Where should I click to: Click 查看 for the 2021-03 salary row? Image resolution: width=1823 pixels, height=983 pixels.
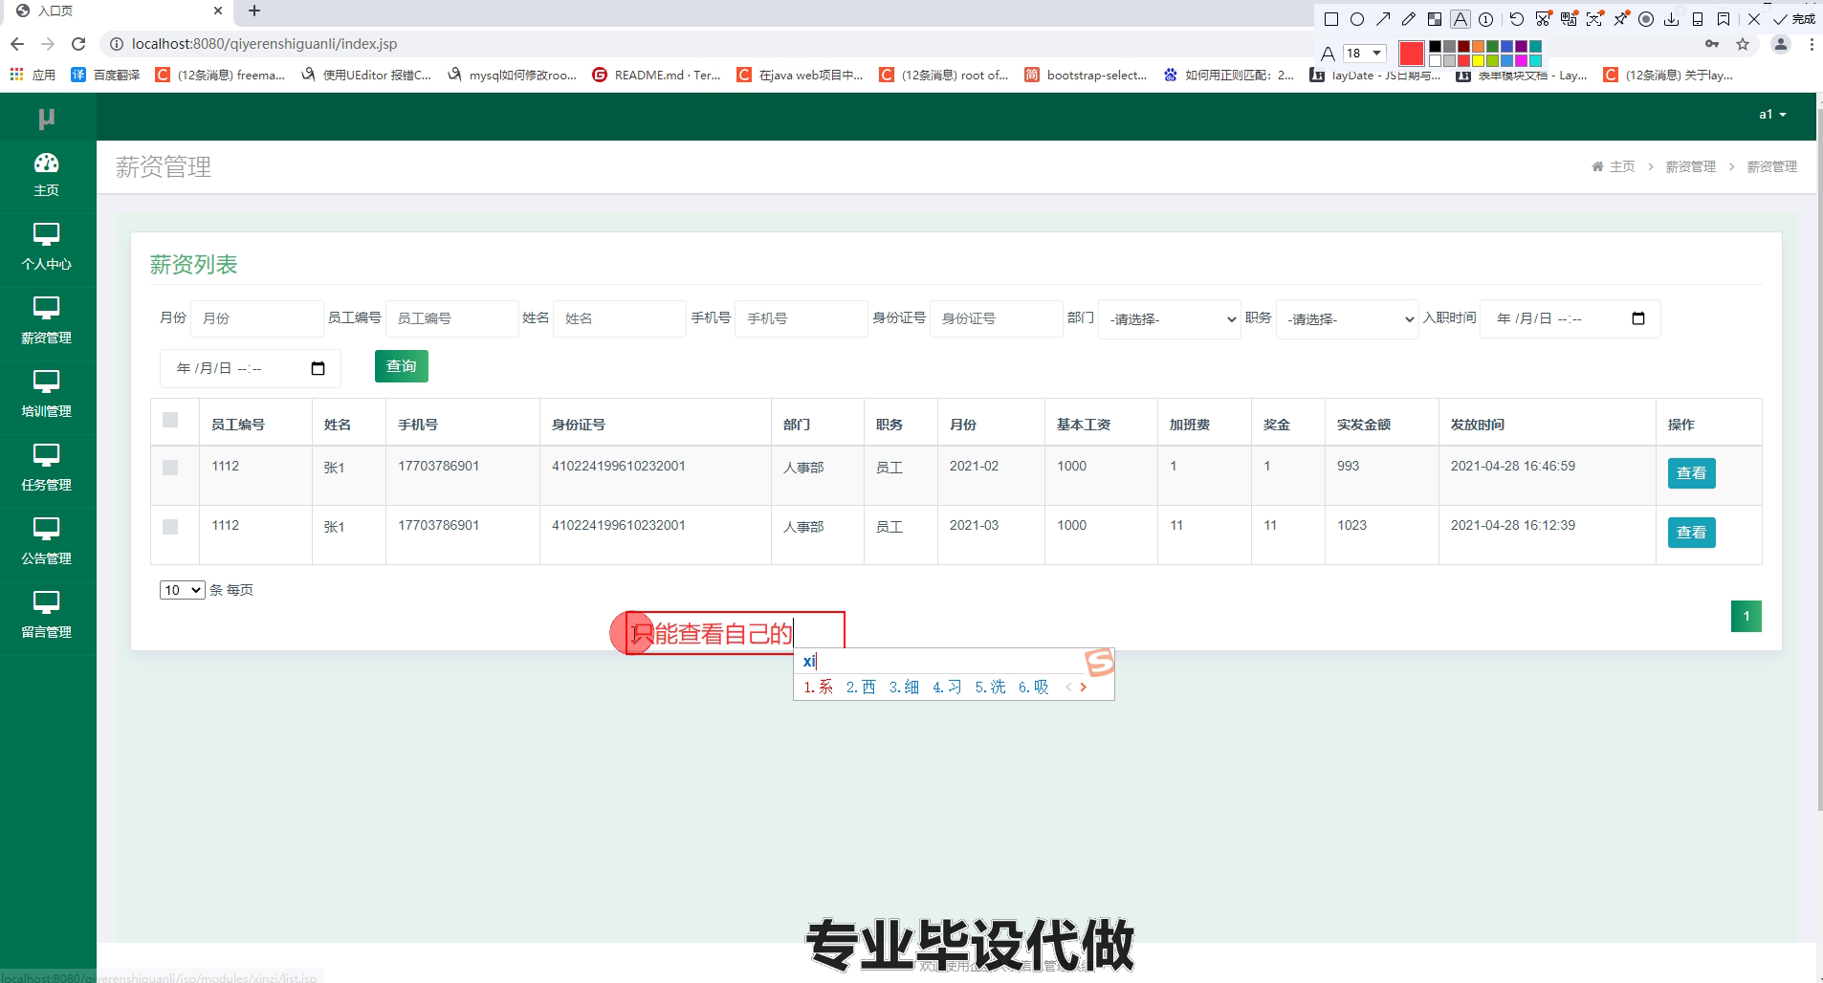1691,533
